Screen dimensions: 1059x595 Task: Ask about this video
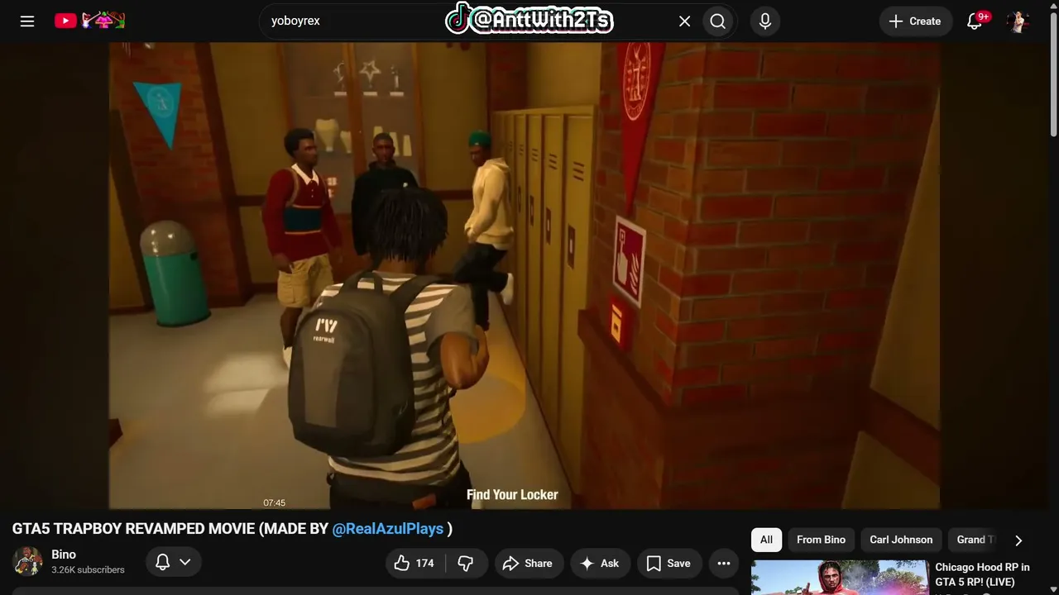(x=600, y=563)
